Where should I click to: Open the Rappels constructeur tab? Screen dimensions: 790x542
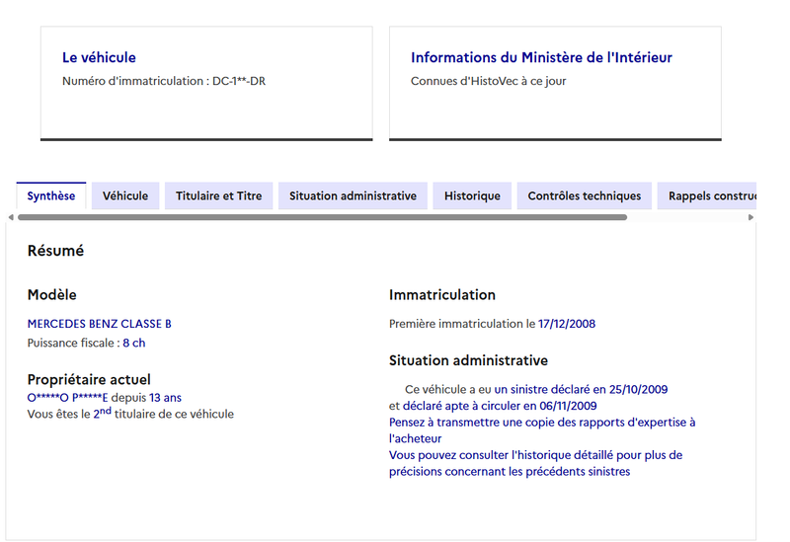coord(707,195)
